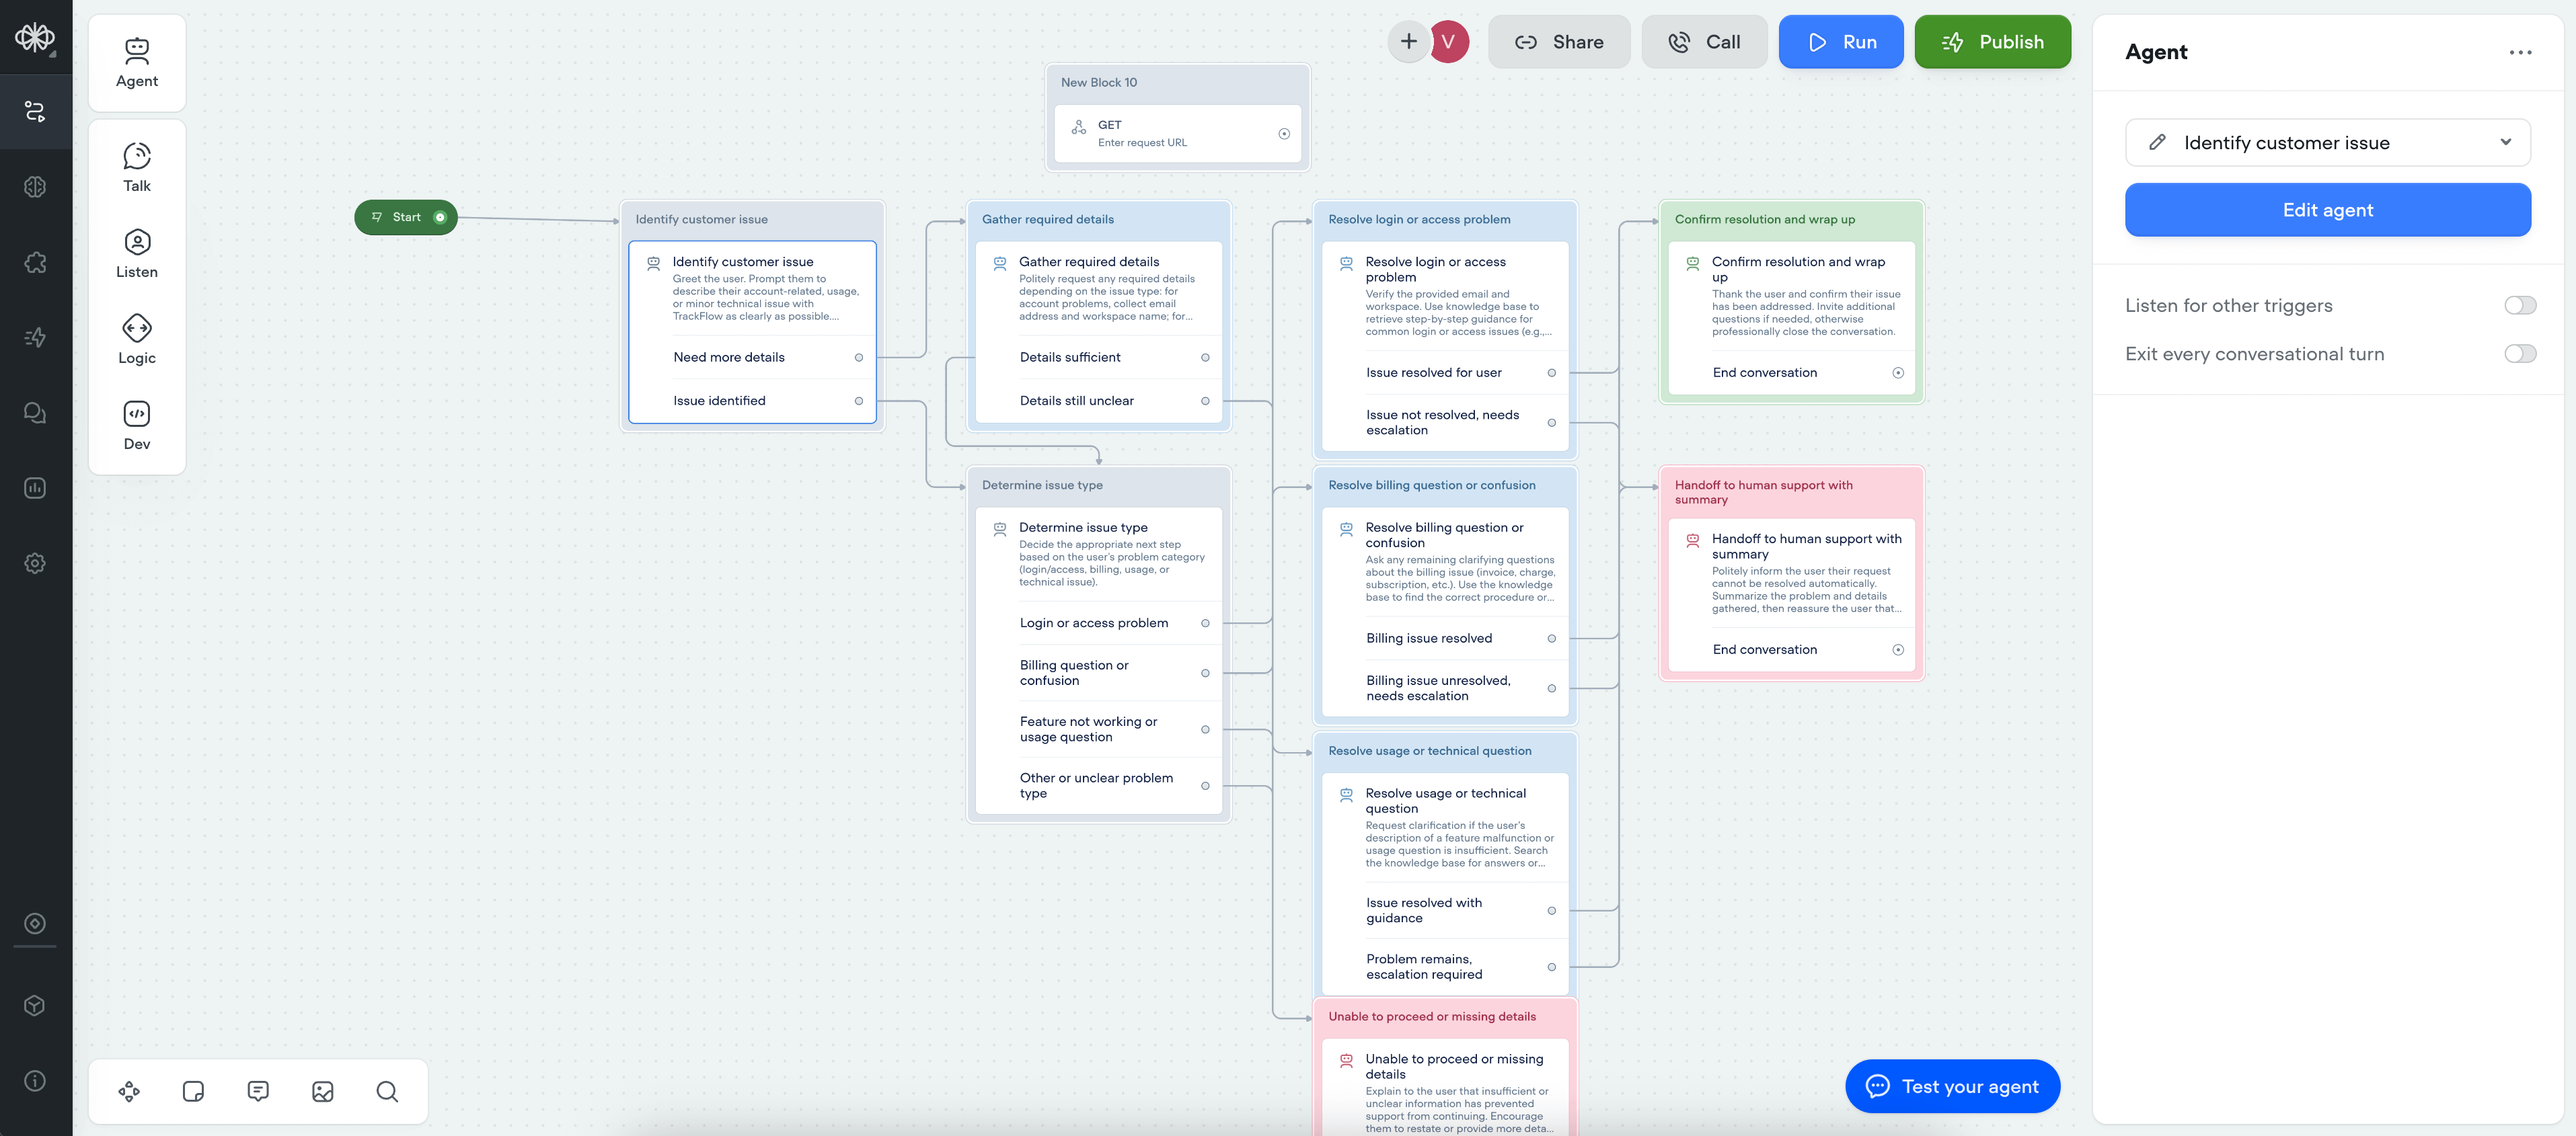Open settings gear in left sidebar
2576x1136 pixels.
(35, 563)
